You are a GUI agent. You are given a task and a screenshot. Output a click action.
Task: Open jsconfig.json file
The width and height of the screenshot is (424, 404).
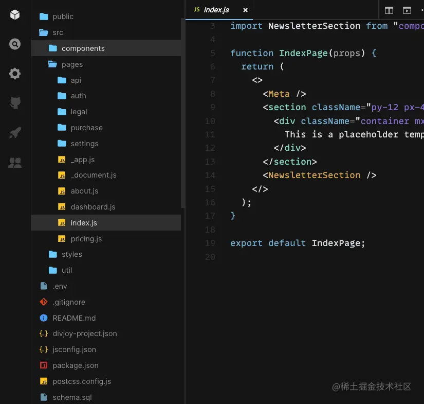[x=106, y=349]
